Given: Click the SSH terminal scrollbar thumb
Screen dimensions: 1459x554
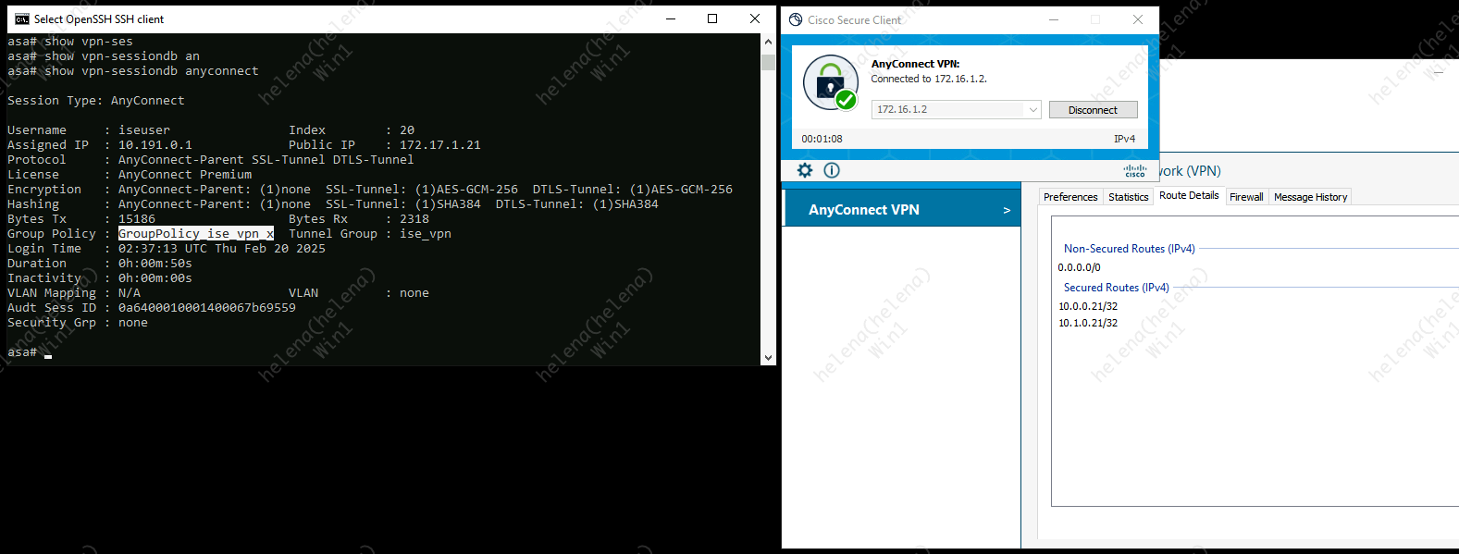Looking at the screenshot, I should (x=768, y=63).
